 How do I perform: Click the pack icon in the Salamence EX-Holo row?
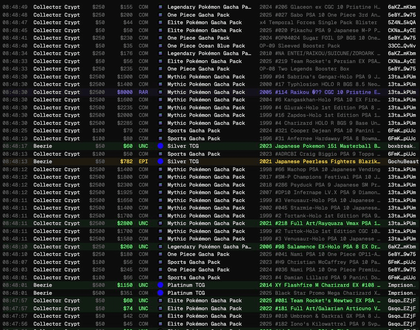tap(160, 247)
